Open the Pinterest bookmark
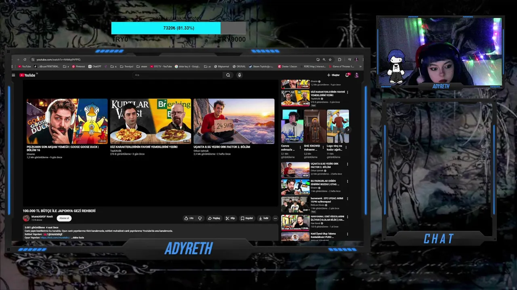Viewport: 517px width, 290px height. point(78,66)
